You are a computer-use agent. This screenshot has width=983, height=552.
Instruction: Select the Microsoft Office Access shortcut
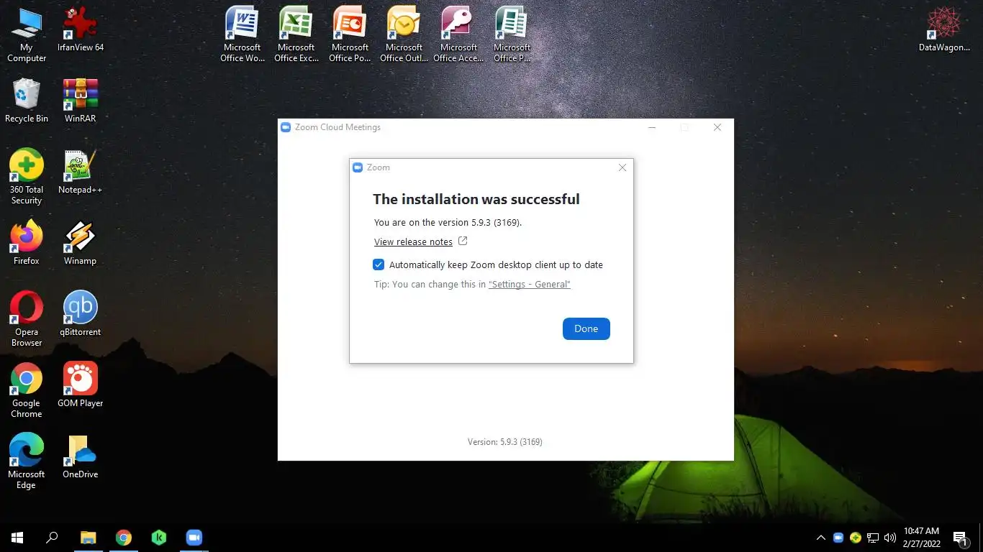coord(458,34)
